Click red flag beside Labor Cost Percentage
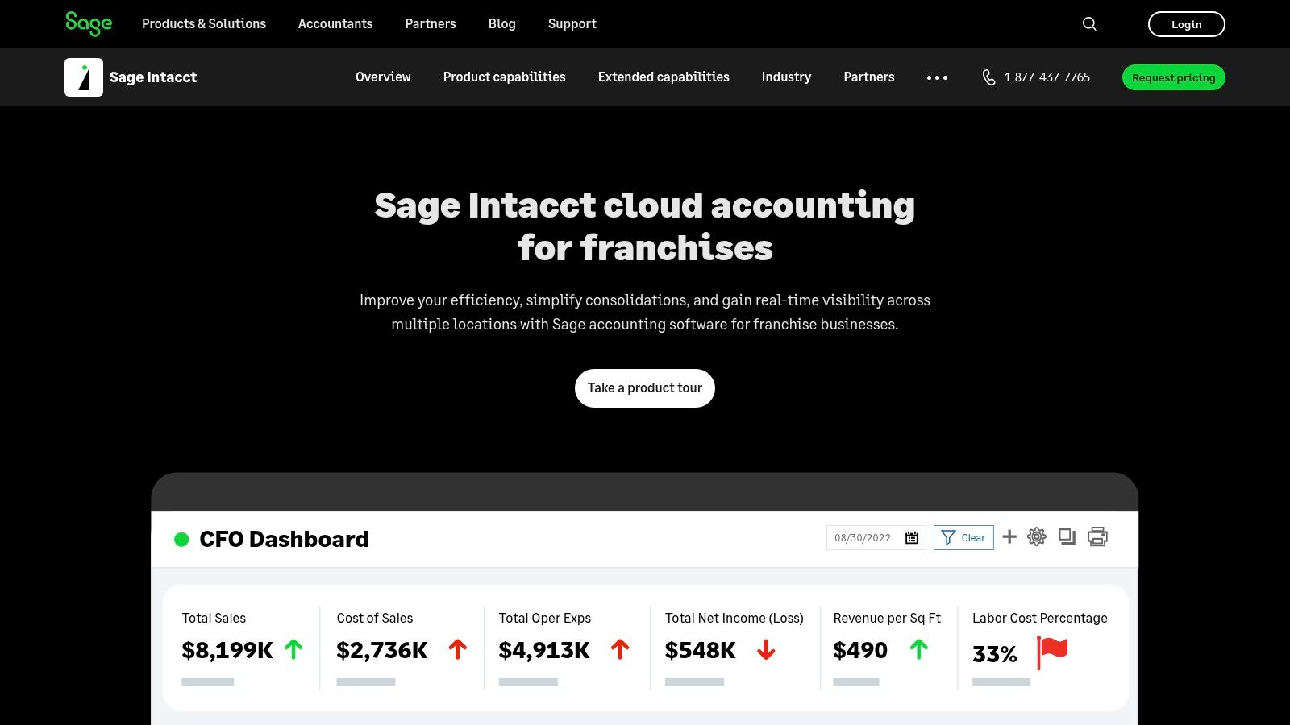 pos(1052,652)
